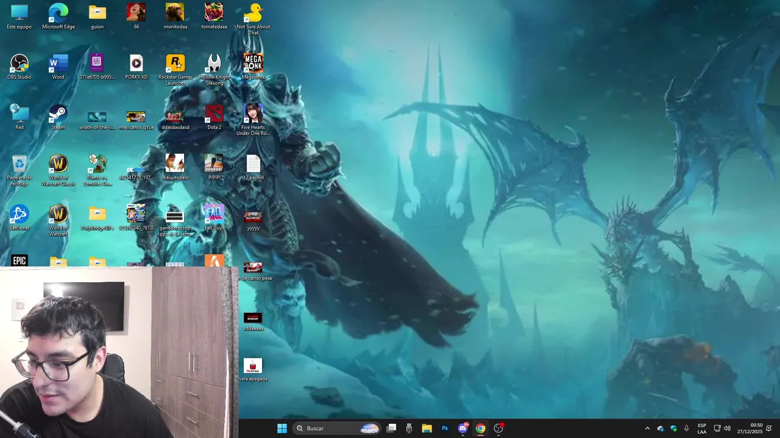Select the tomatedaaa image file
This screenshot has width=780, height=438.
pos(214,16)
